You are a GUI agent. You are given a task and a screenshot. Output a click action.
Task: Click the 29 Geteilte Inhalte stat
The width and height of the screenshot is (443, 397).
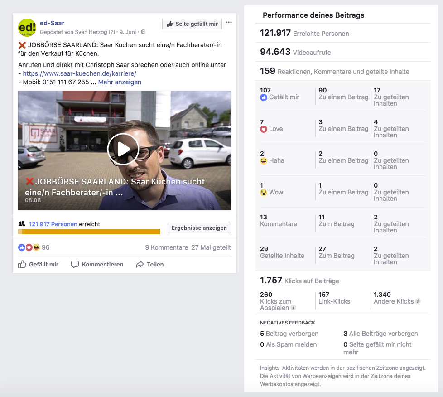pos(282,252)
